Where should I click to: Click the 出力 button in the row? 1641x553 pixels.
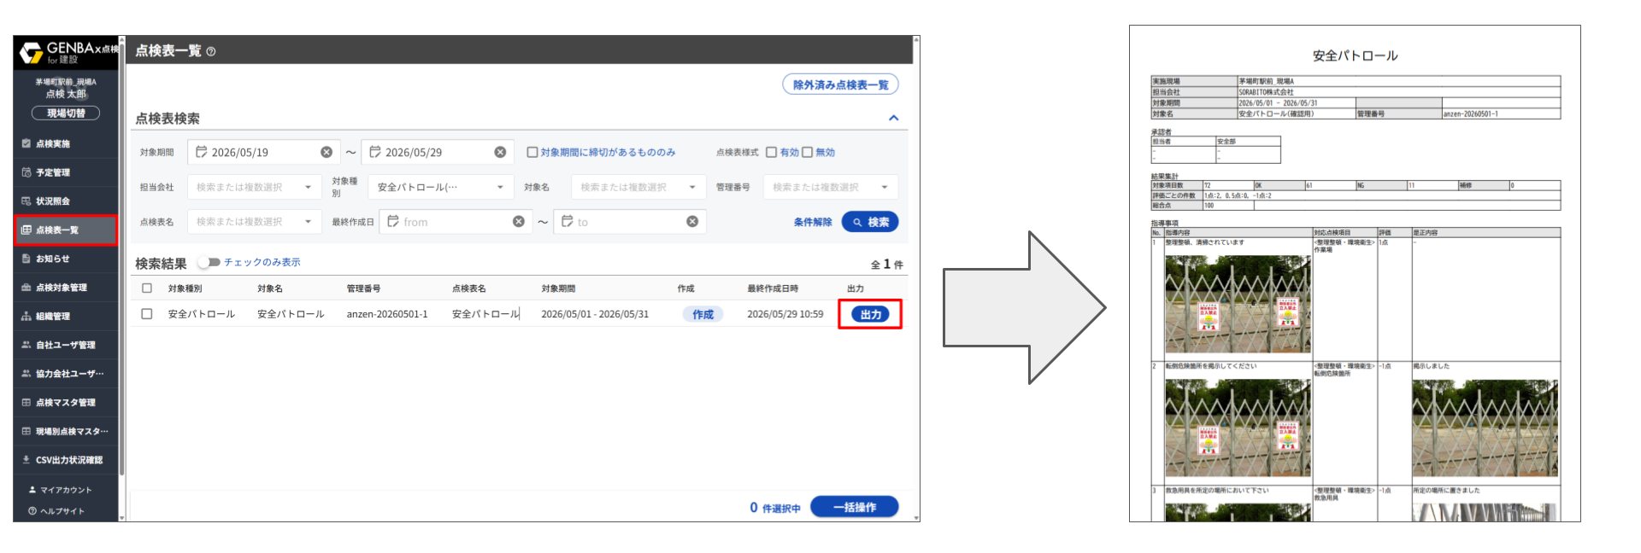pyautogui.click(x=870, y=314)
